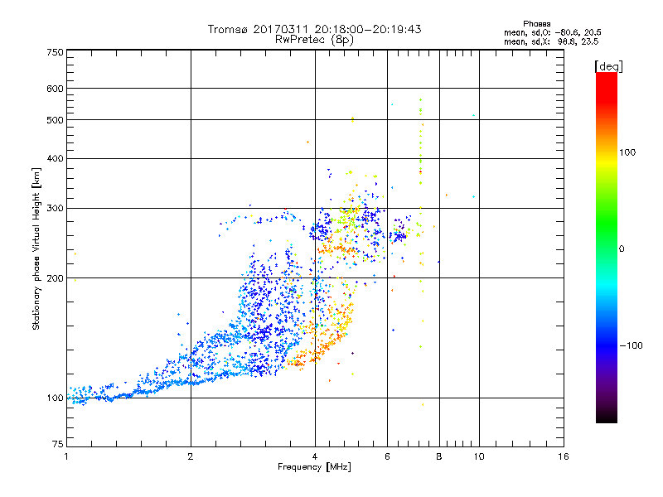Click x-axis tick label '4'
The width and height of the screenshot is (663, 497).
[315, 456]
